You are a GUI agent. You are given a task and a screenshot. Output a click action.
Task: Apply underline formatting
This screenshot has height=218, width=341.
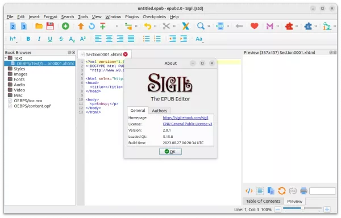click(50, 39)
